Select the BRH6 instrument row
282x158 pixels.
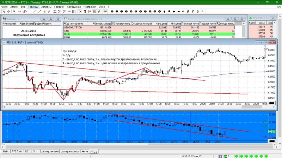pyautogui.click(x=149, y=37)
